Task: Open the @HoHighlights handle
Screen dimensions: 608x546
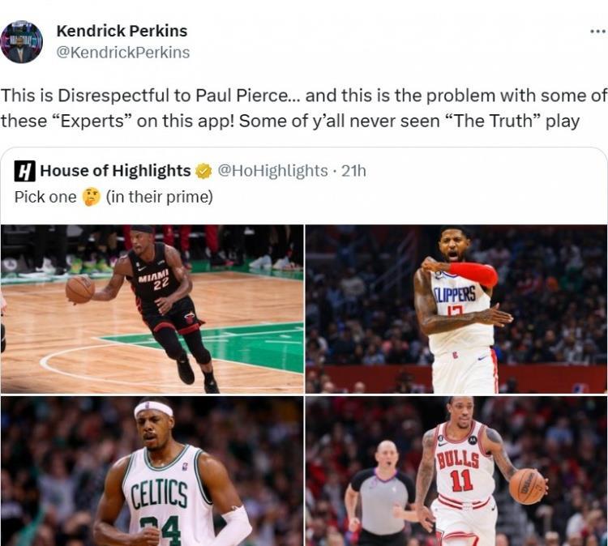Action: click(x=272, y=171)
